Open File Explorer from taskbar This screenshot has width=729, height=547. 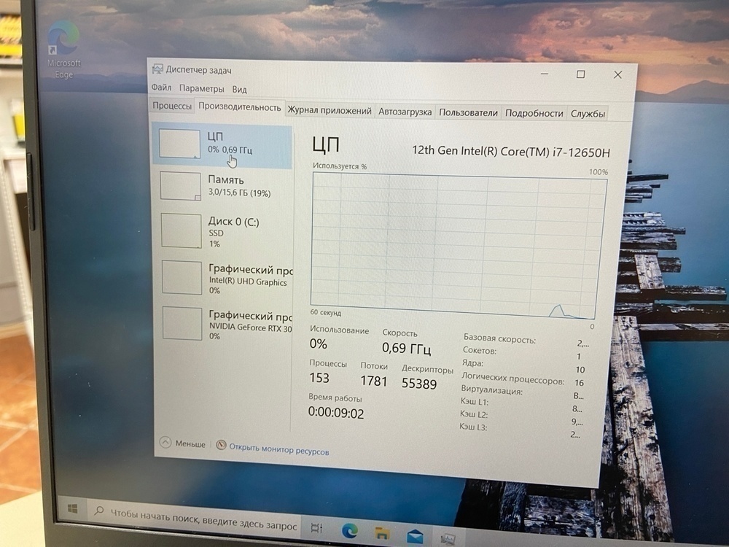tap(382, 533)
